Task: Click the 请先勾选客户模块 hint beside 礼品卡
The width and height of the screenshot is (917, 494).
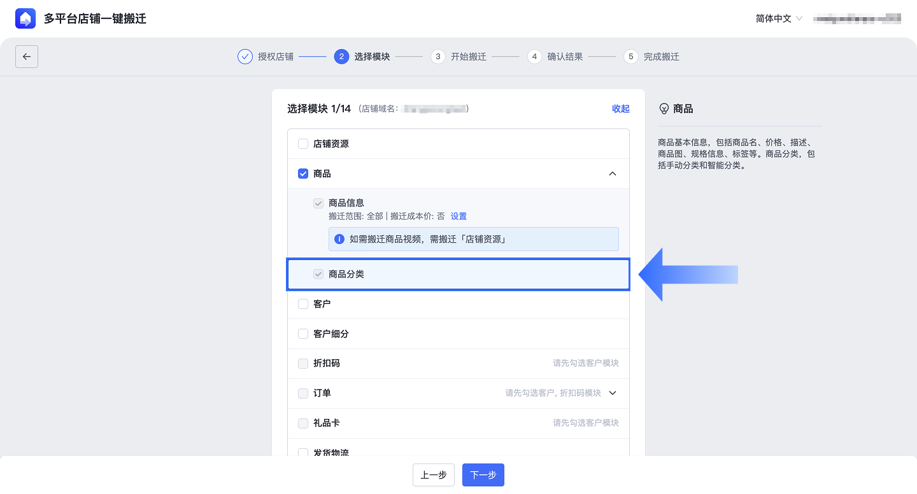Action: click(586, 423)
